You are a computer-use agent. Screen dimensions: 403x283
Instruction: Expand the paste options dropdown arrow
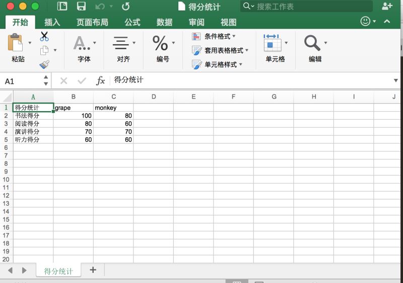pos(30,43)
